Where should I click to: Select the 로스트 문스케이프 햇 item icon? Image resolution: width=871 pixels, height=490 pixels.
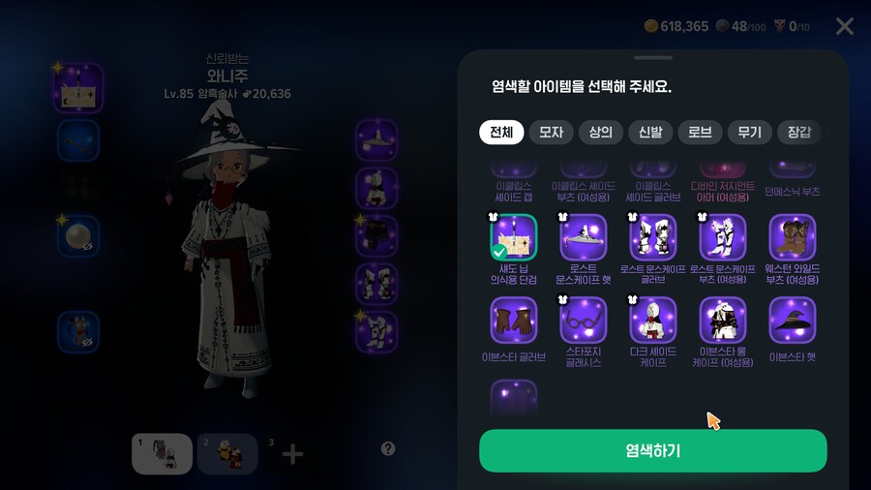[584, 237]
